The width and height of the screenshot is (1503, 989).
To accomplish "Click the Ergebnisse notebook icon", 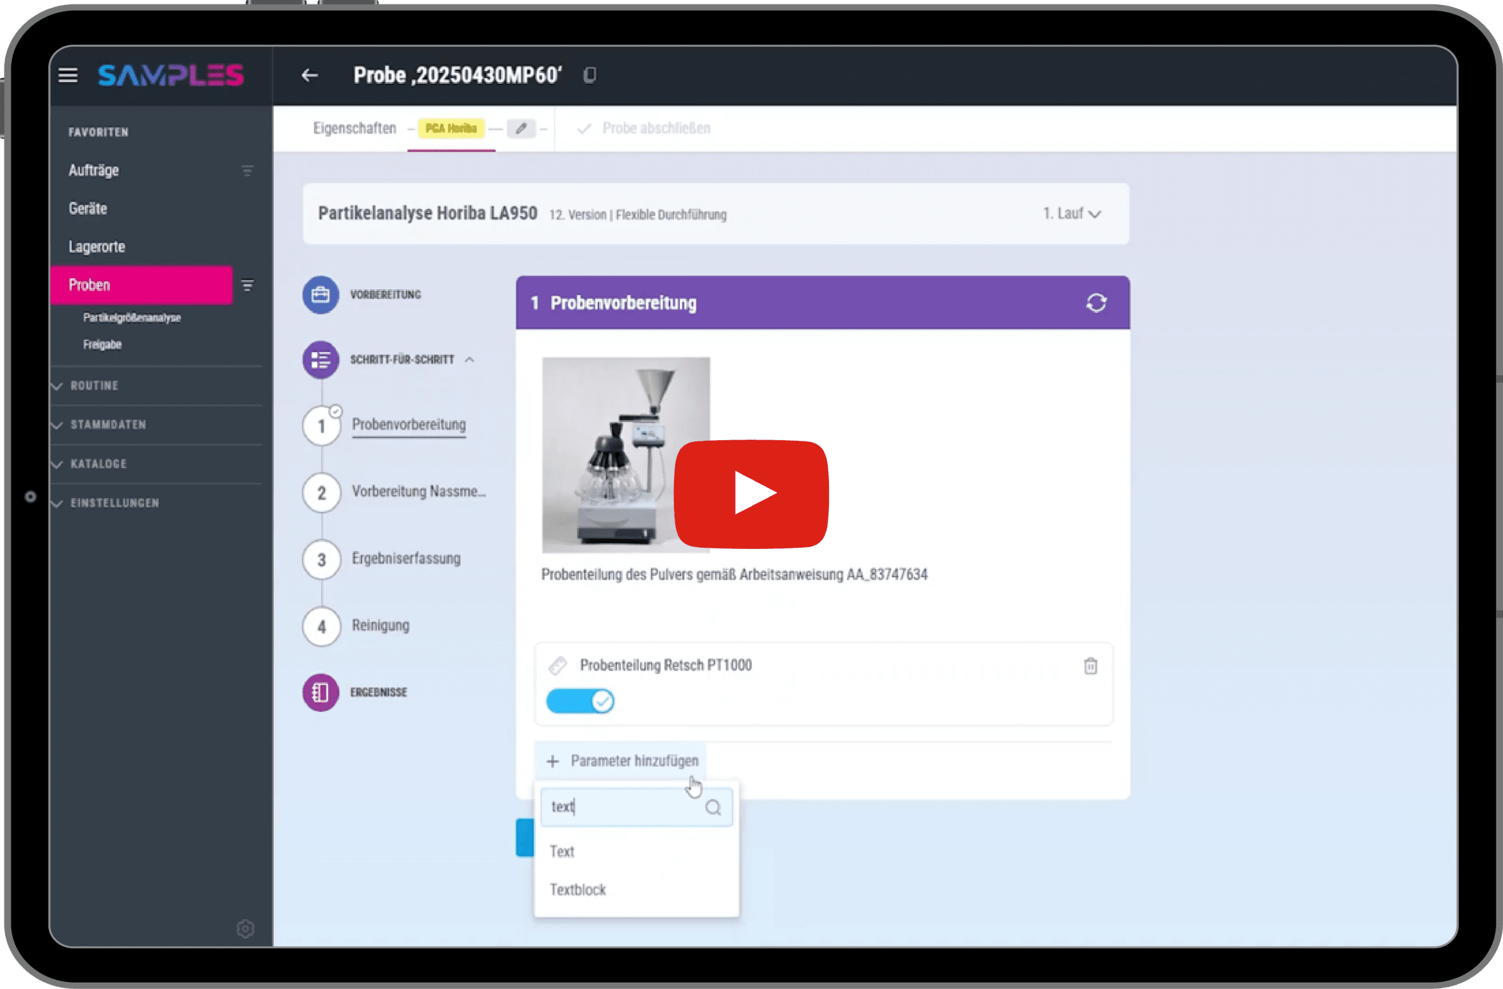I will [x=321, y=693].
